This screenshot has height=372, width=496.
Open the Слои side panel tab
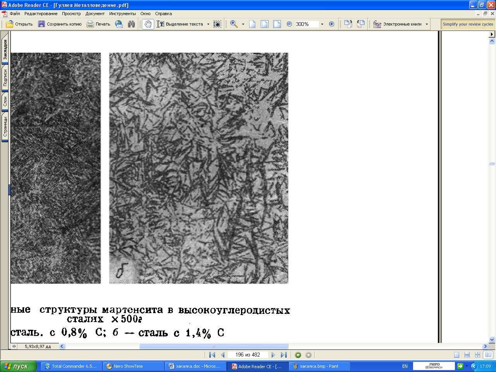click(5, 102)
